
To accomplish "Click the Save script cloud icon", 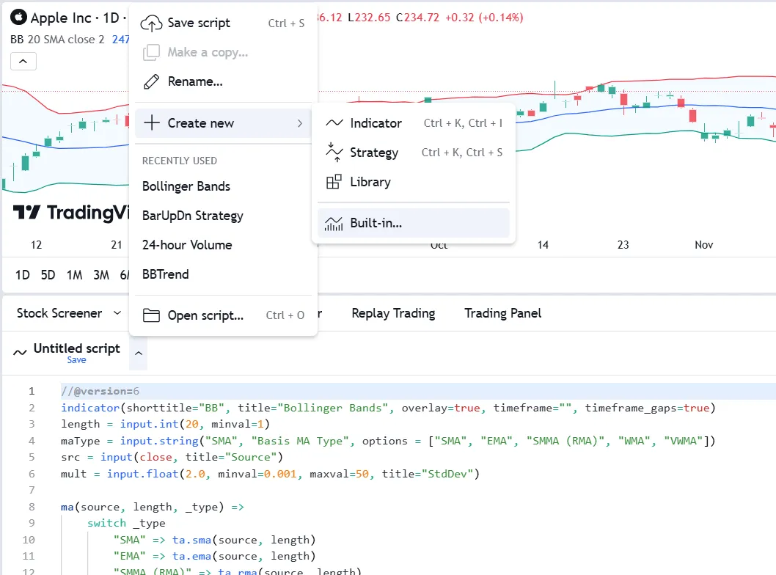I will 151,23.
